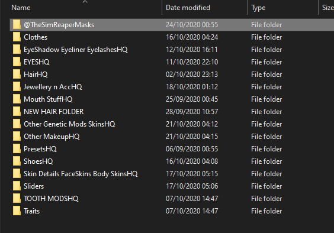Viewport: 334px width, 233px height.
Task: Click date 06/09/2020 00:55
Action: 192,149
